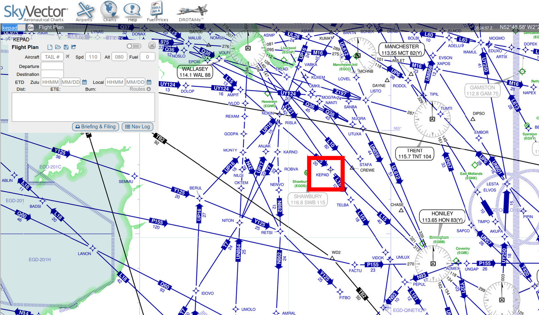Focus the Fuel field
The image size is (539, 315).
(147, 57)
